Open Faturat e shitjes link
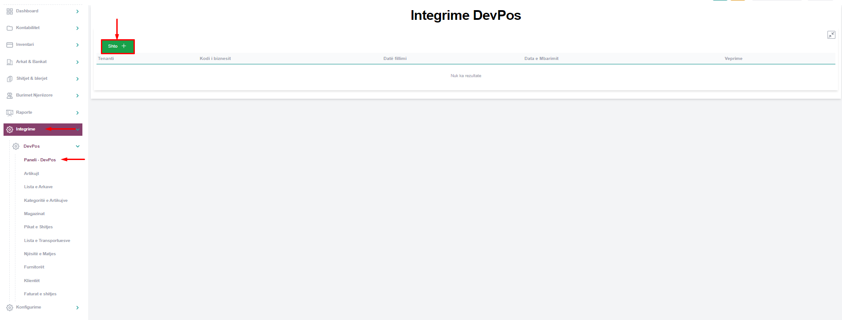The height and width of the screenshot is (320, 842). [40, 294]
